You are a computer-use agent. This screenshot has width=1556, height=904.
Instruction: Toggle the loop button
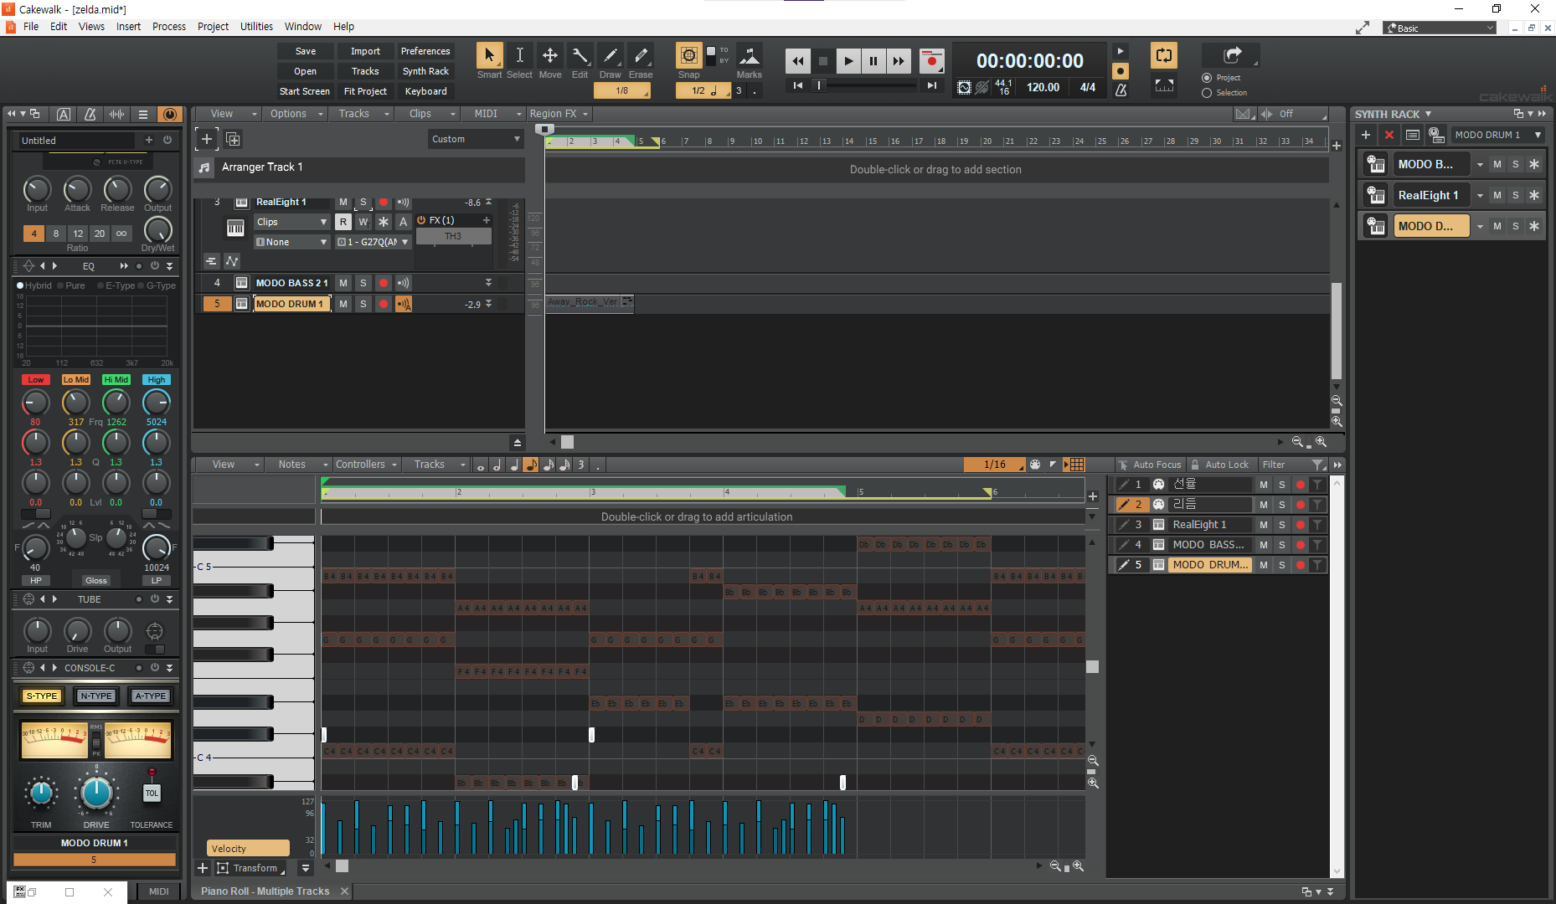tap(1164, 56)
